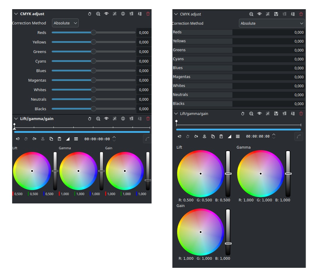
Task: Toggle eye icon on left CMYK adjust
Action: pos(106,14)
